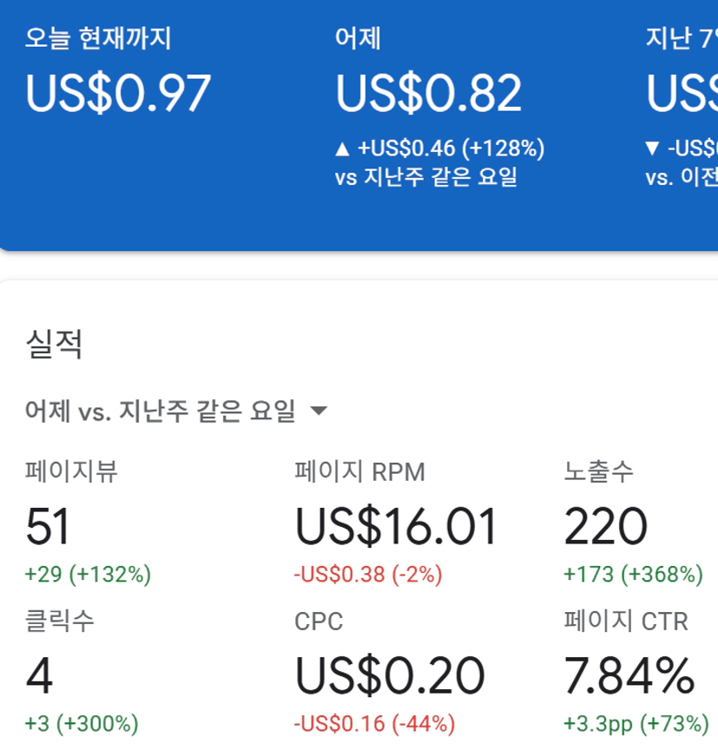Click the up triangle next to +US$0.46
The height and width of the screenshot is (750, 718).
coord(342,149)
